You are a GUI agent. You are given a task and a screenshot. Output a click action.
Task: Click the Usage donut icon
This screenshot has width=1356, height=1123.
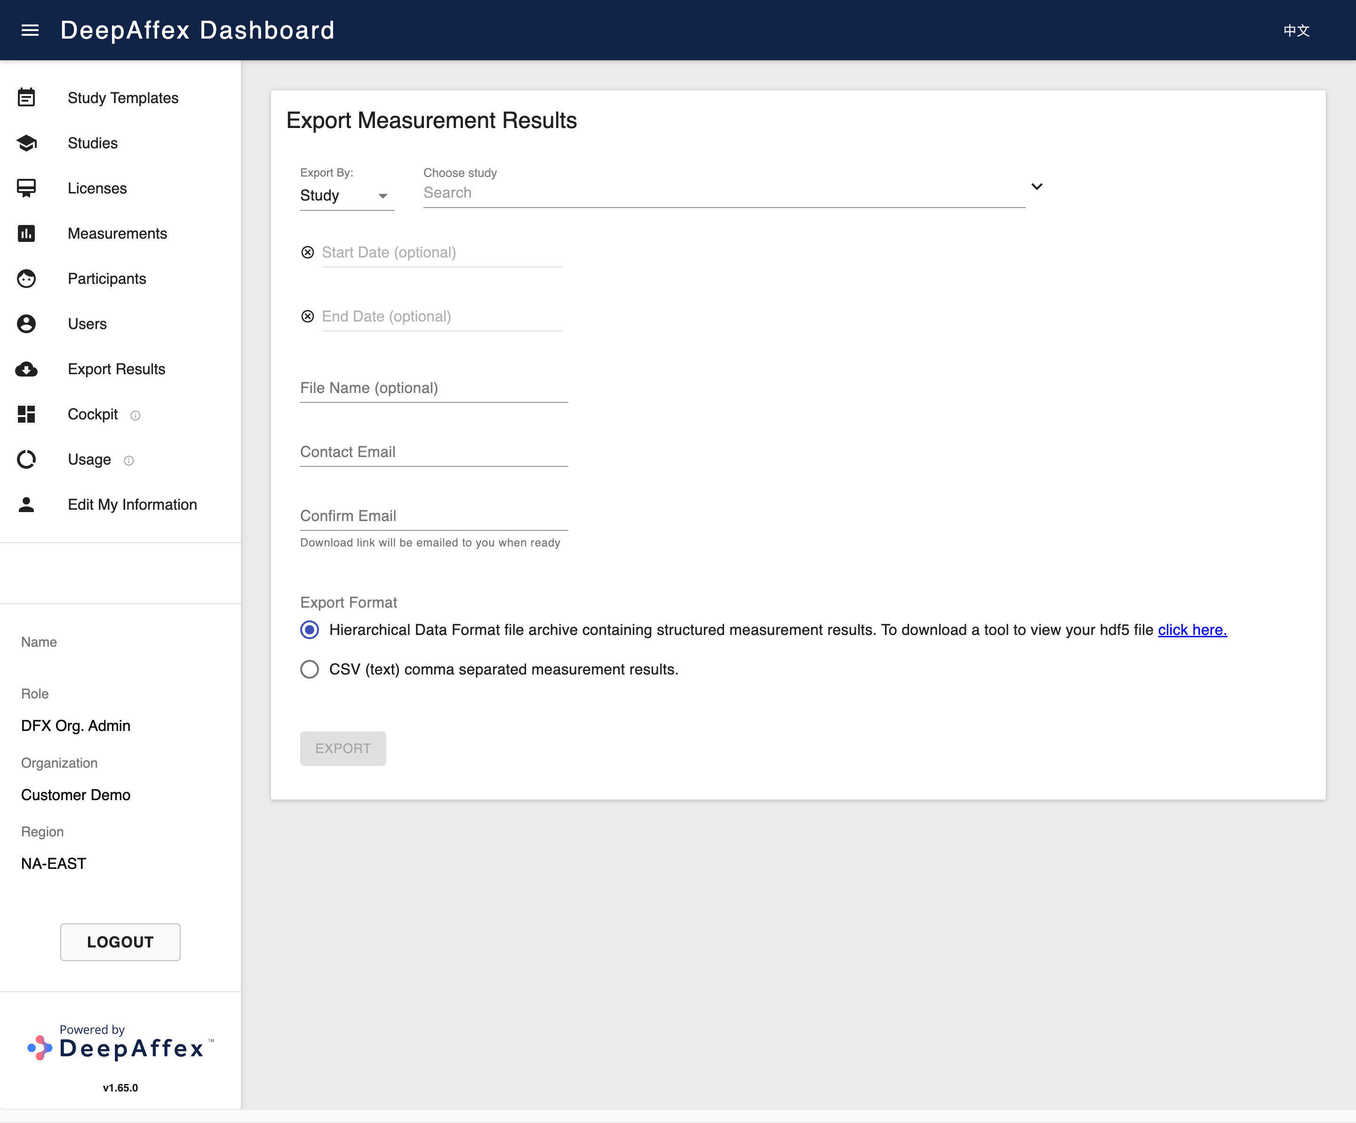tap(26, 459)
